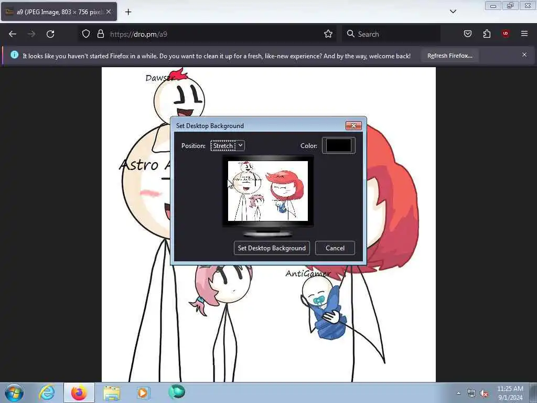Screen dimensions: 537x403
Task: Click Set Desktop Background button
Action: tap(272, 248)
